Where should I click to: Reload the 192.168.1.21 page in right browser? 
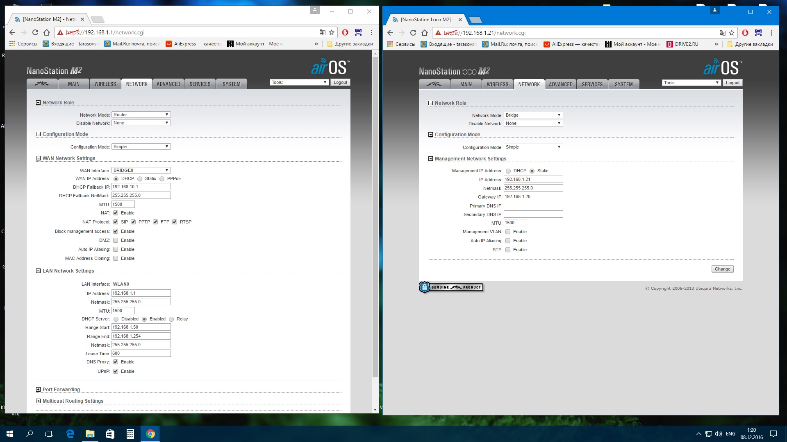[x=413, y=33]
